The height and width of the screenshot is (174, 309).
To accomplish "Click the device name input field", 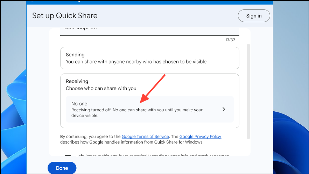I will [150, 32].
